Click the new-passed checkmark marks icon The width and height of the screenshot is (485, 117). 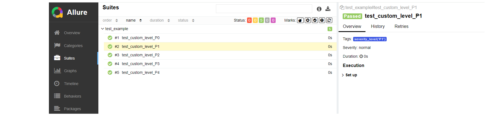[x=315, y=20]
